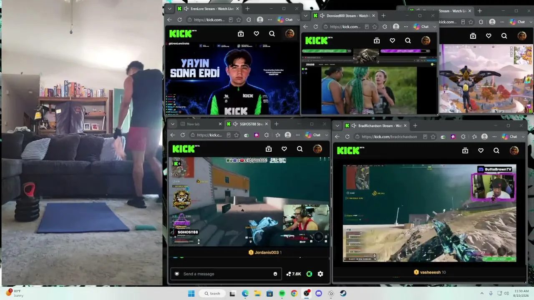Open Windows Search on the taskbar

(x=212, y=293)
